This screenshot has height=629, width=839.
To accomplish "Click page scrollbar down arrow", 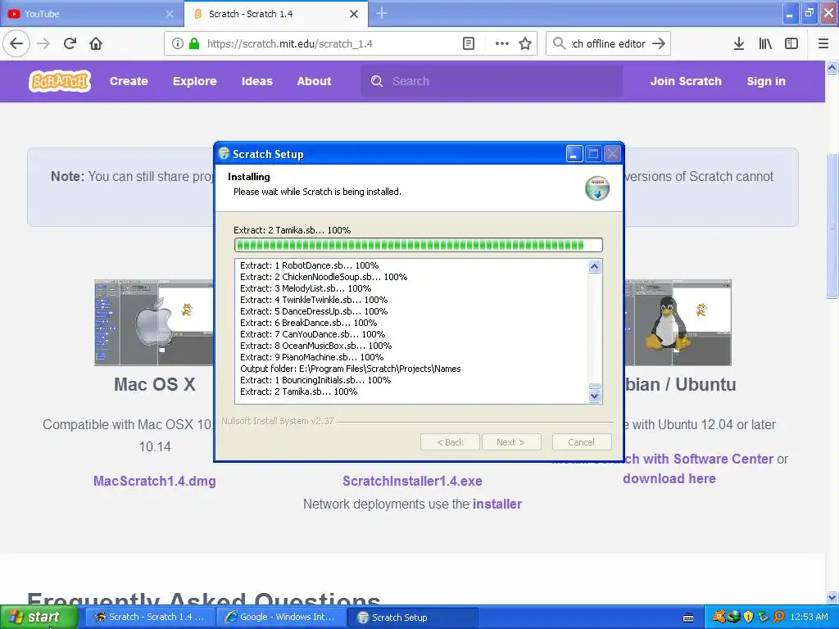I will 832,597.
